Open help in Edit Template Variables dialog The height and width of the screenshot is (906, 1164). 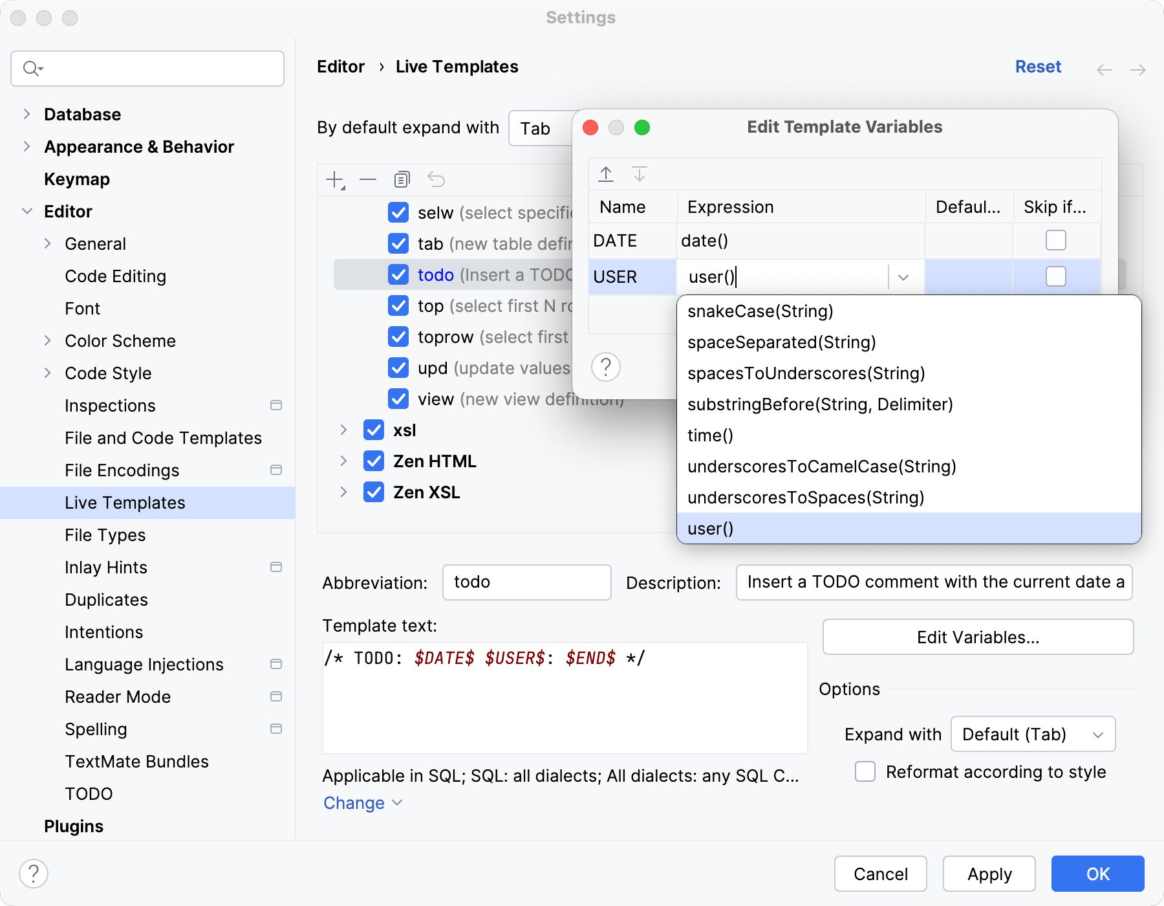tap(605, 367)
